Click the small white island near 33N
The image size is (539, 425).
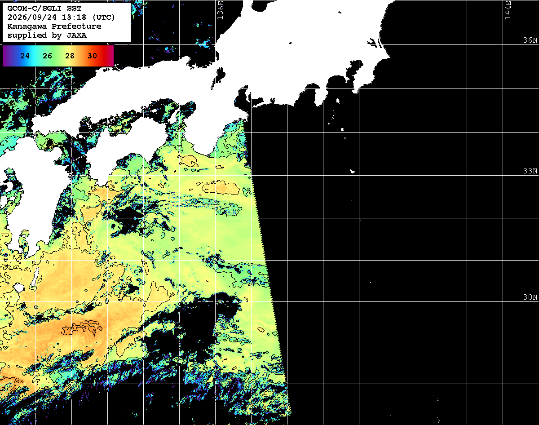pyautogui.click(x=353, y=171)
